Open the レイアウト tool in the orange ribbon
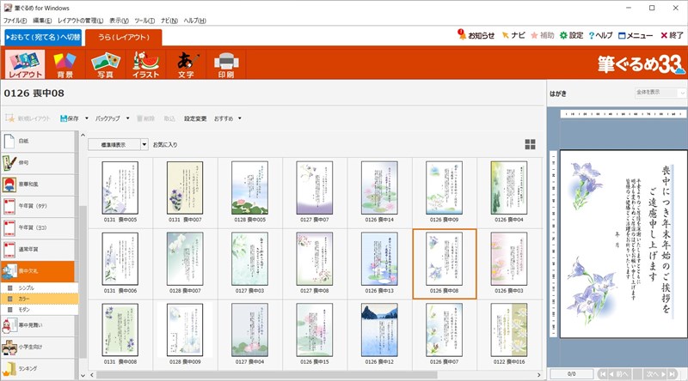This screenshot has height=381, width=688. click(25, 64)
